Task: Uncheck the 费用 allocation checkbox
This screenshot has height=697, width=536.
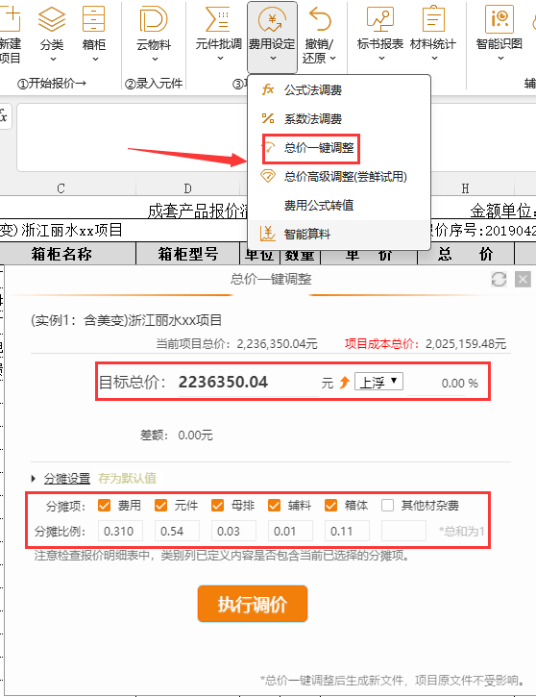Action: click(x=105, y=505)
